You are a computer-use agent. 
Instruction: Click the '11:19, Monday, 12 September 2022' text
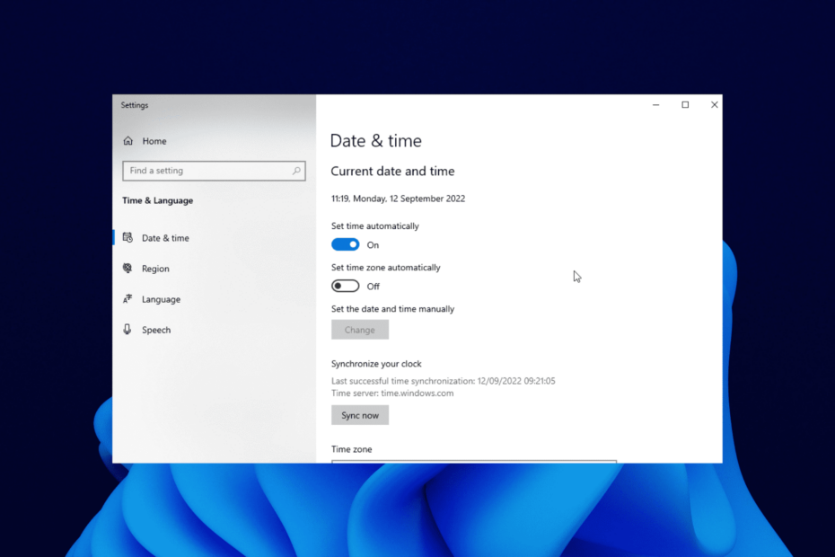(x=399, y=199)
